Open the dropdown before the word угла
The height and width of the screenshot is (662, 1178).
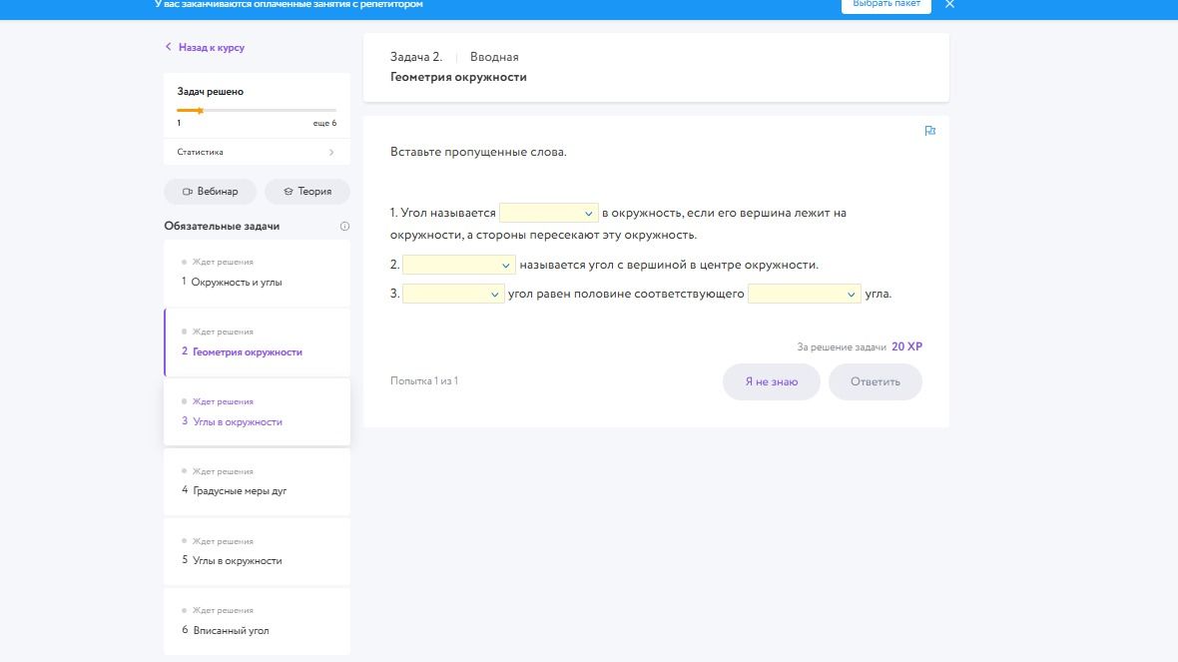(804, 294)
